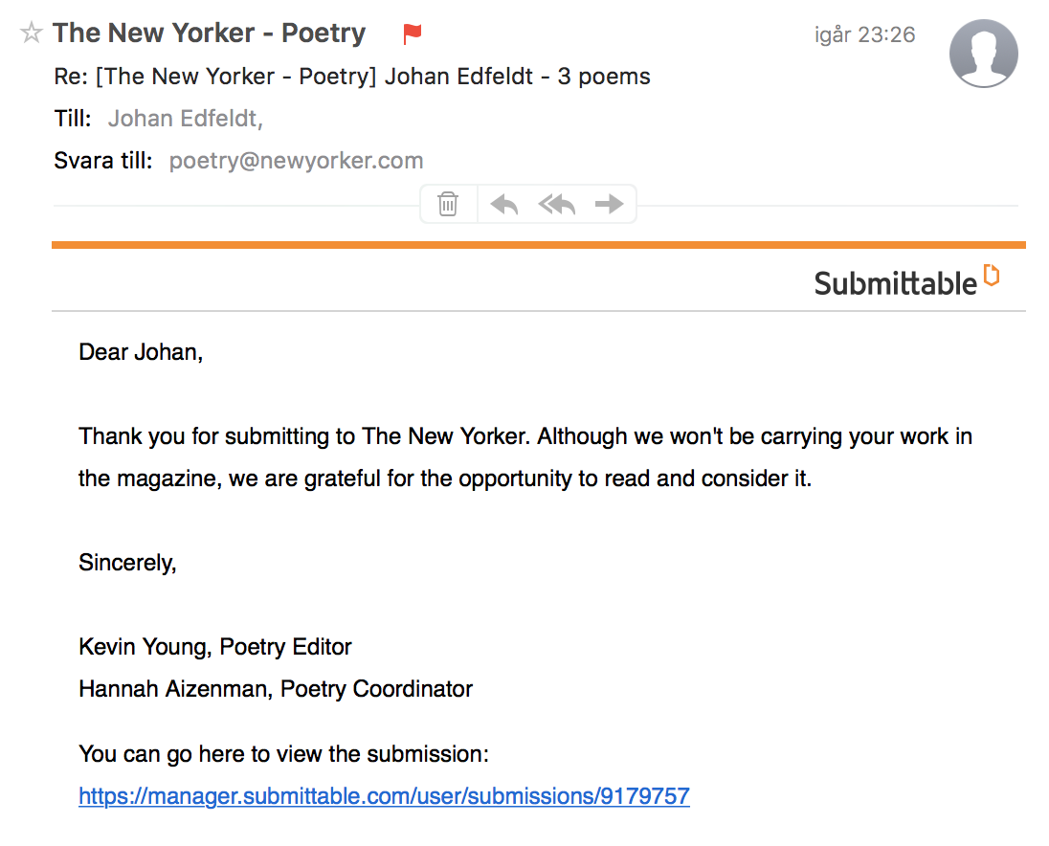Click Kevin Young, Poetry Editor signature
The width and height of the screenshot is (1049, 846).
click(214, 647)
